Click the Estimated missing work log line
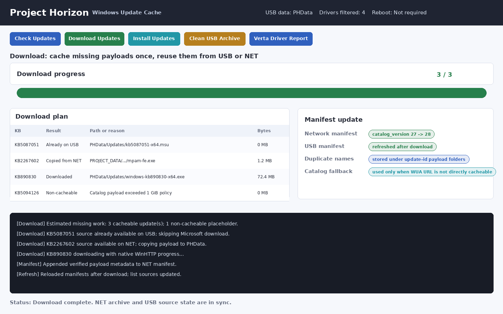The width and height of the screenshot is (503, 314). click(x=127, y=224)
